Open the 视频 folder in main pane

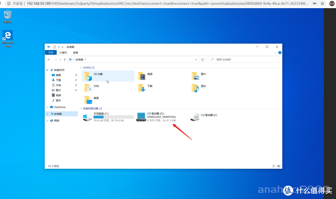[146, 76]
